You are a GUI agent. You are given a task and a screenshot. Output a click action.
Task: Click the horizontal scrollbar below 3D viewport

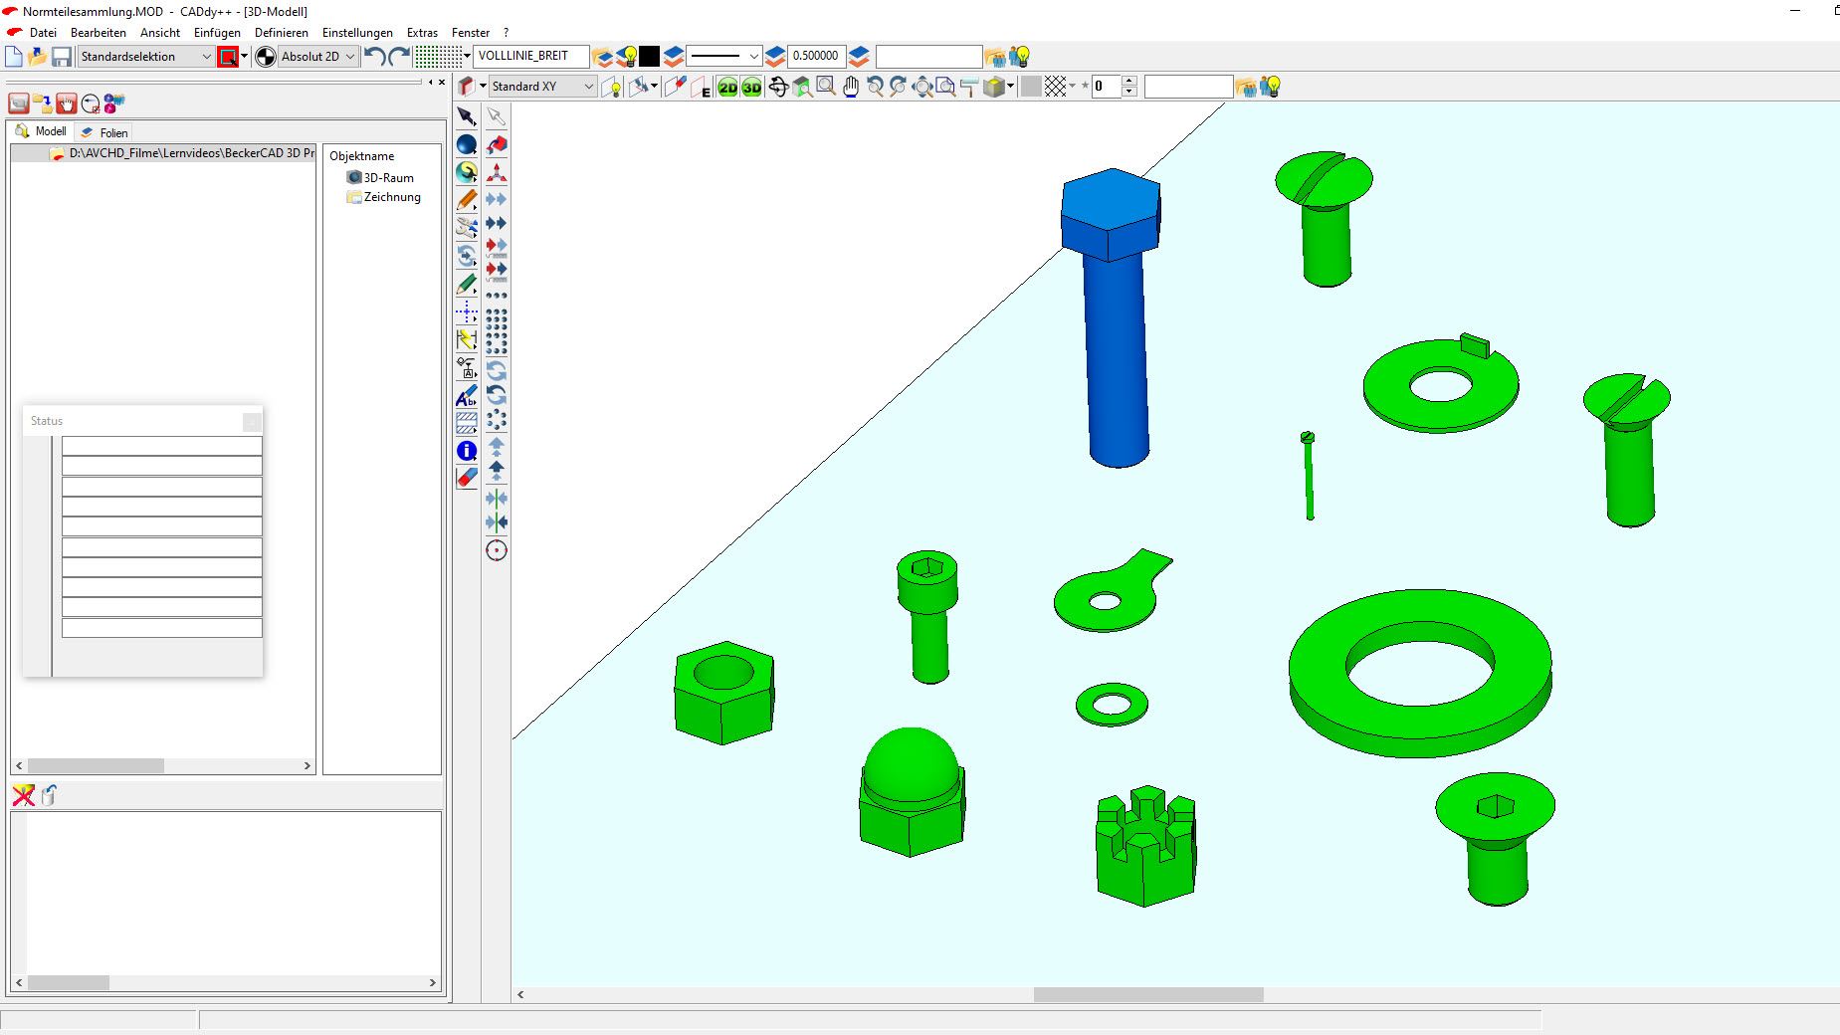pos(1148,994)
